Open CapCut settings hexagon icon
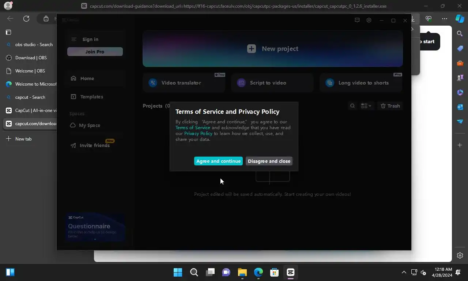468x281 pixels. (369, 20)
